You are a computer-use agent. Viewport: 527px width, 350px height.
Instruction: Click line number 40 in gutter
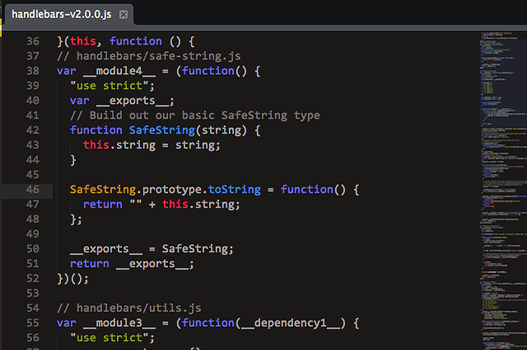pyautogui.click(x=33, y=100)
